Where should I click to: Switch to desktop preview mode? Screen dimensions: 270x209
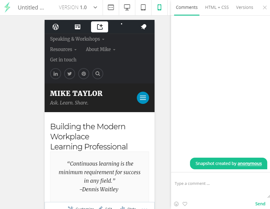click(127, 7)
